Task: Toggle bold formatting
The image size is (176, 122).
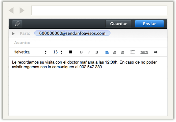Action: point(81,52)
